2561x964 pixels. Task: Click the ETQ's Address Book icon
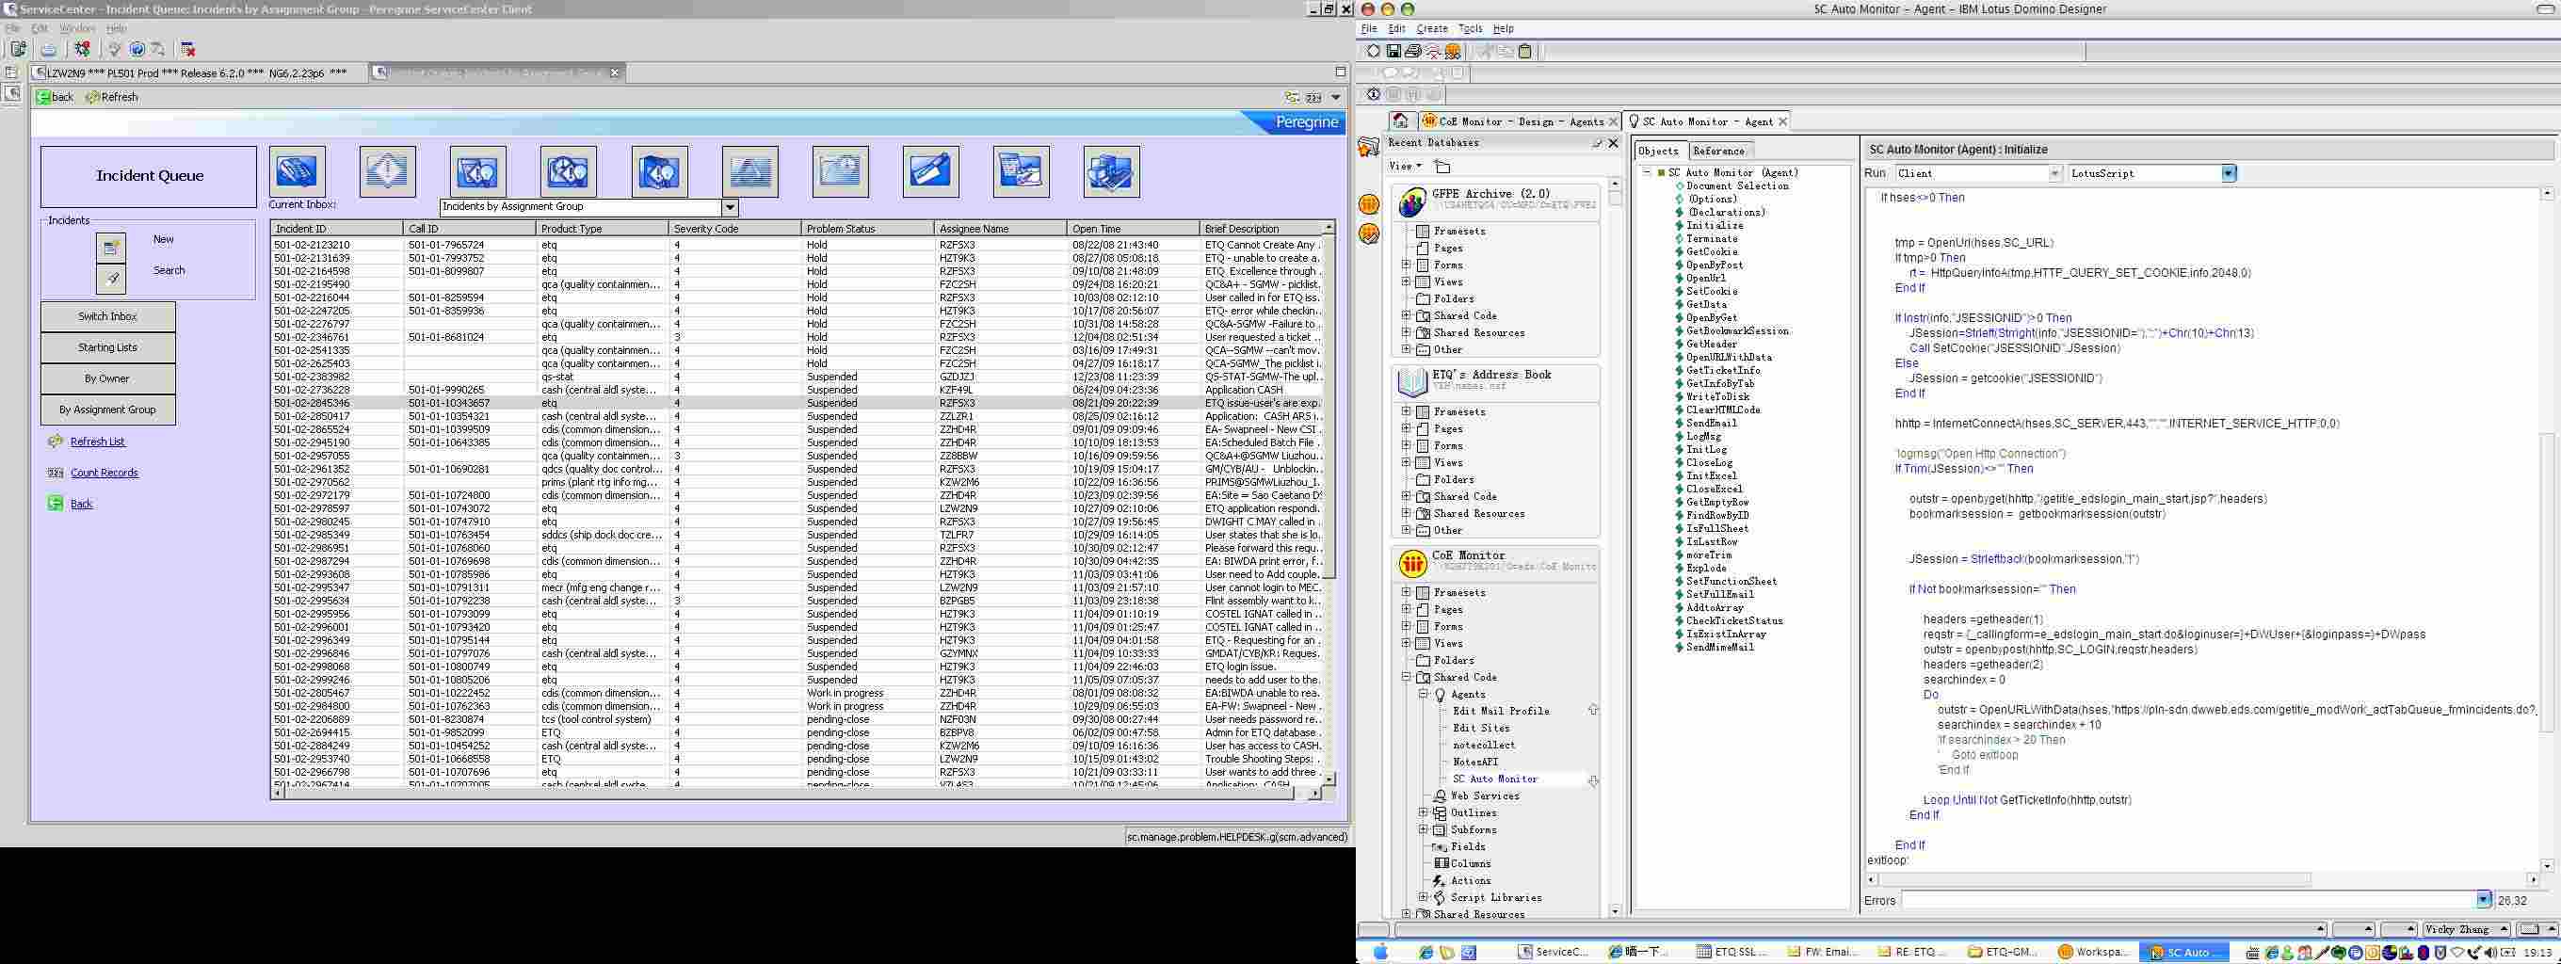1411,381
